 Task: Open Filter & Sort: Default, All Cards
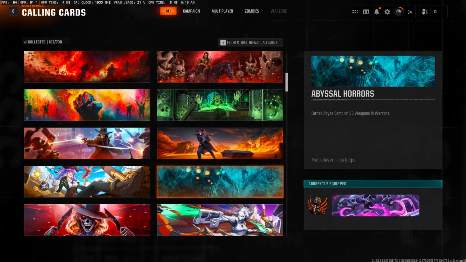(x=251, y=43)
